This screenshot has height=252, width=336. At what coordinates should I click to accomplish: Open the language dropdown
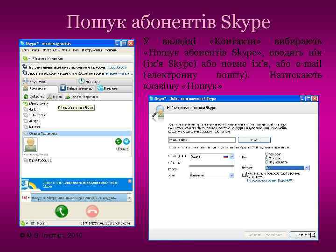click(211, 175)
